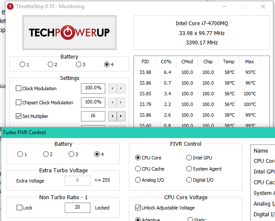Click the C0% column header

[166, 62]
